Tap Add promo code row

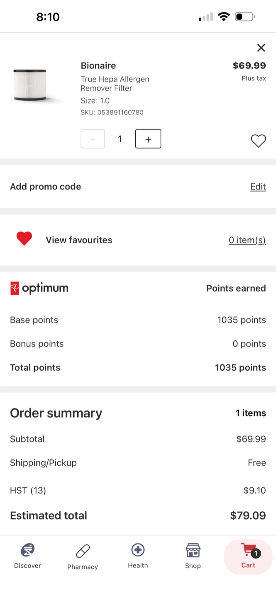138,187
